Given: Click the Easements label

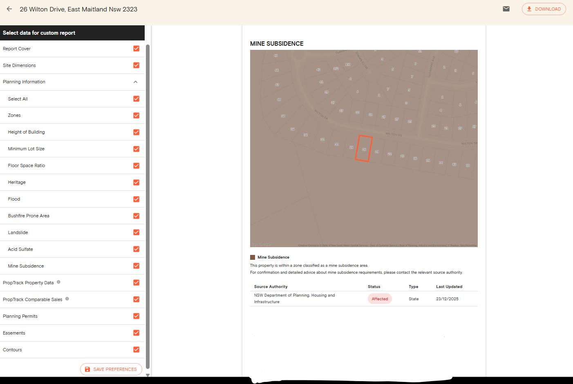Looking at the screenshot, I should click(14, 333).
